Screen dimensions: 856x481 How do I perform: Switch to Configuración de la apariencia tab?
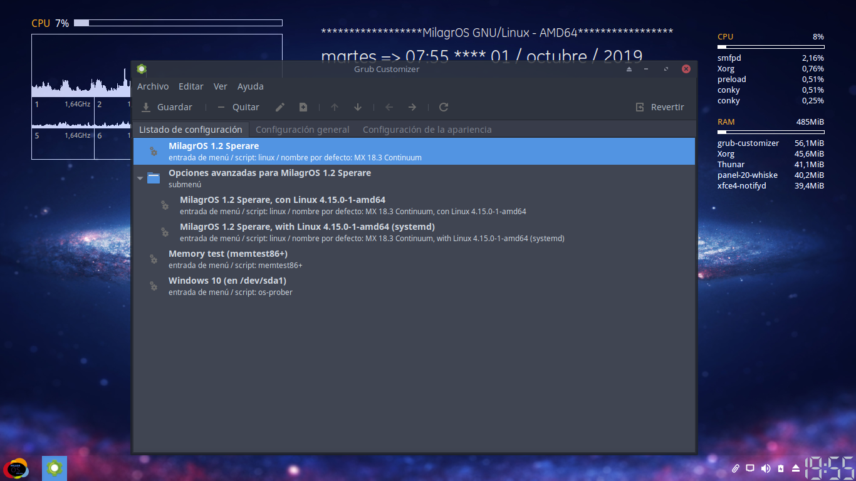[427, 130]
